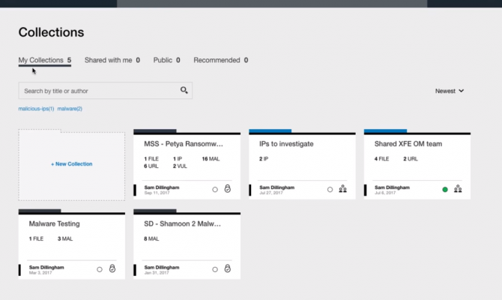Click the search magnifier icon
This screenshot has height=300, width=502.
[x=184, y=91]
